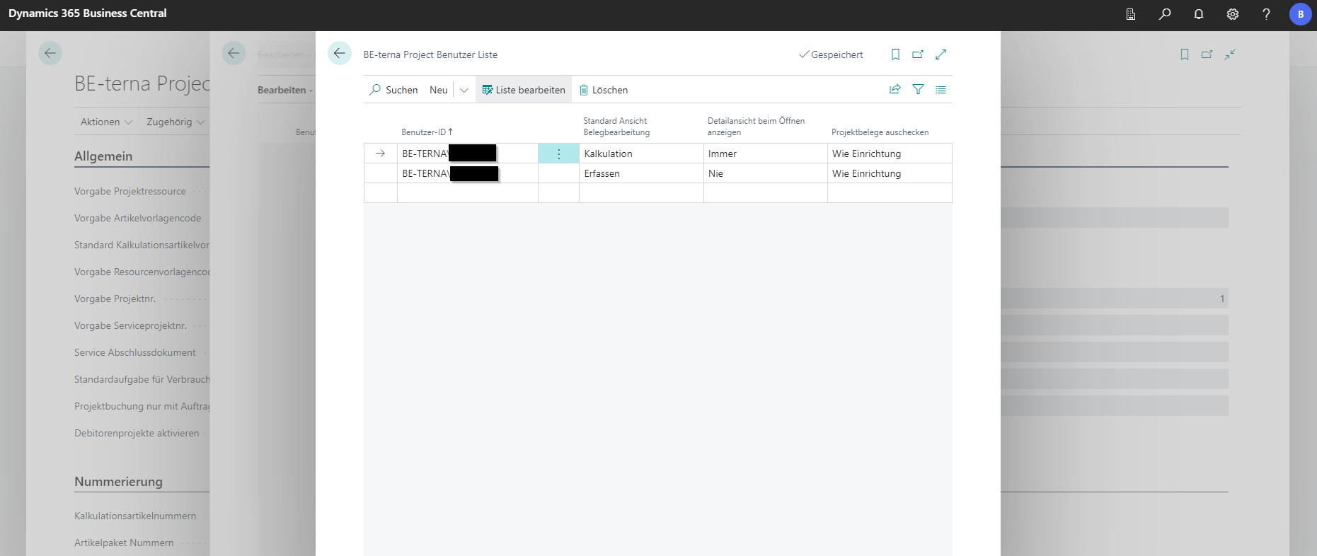1317x556 pixels.
Task: Click Vorgabe Projektnr. label
Action: pos(115,299)
